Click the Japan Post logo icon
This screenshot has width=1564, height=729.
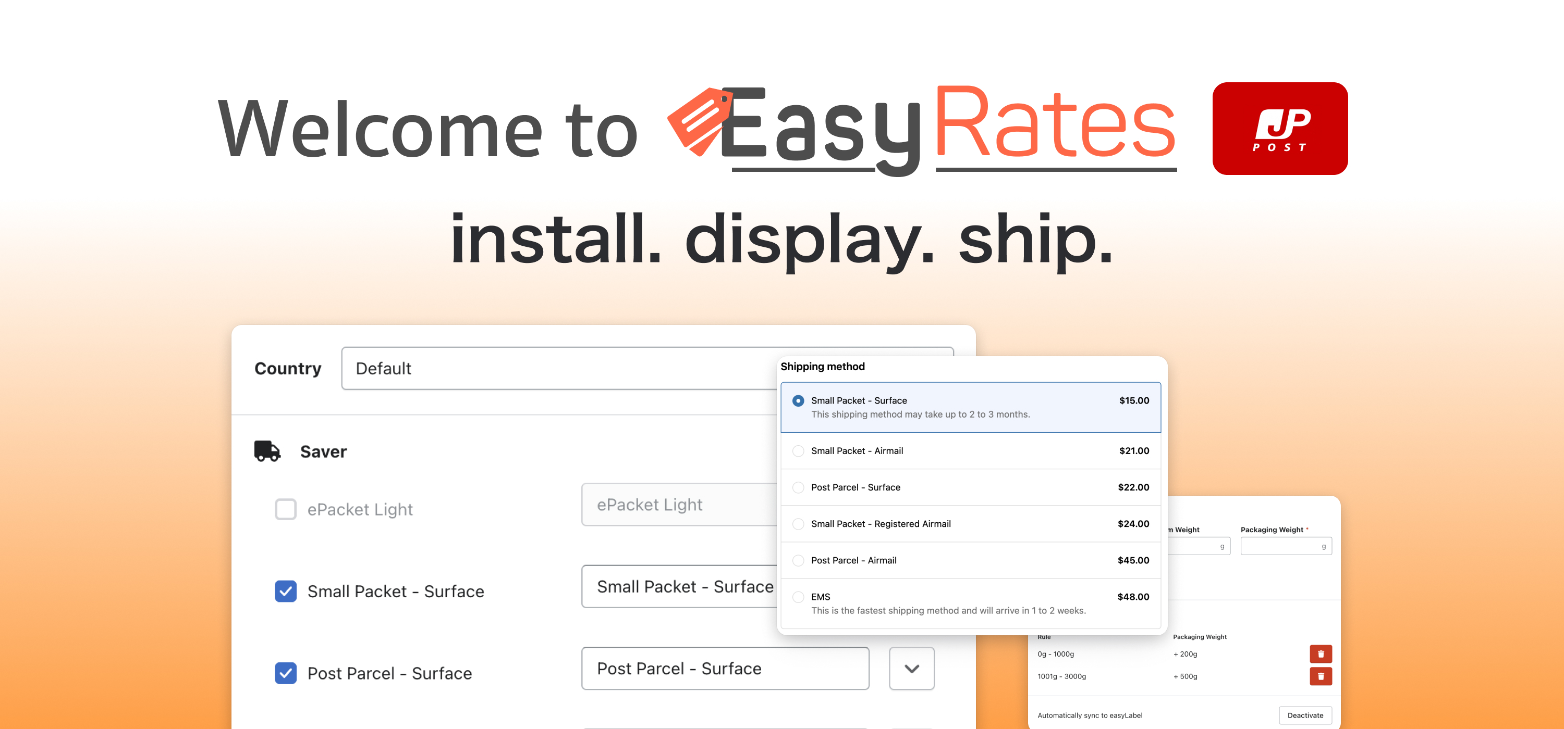[1279, 129]
